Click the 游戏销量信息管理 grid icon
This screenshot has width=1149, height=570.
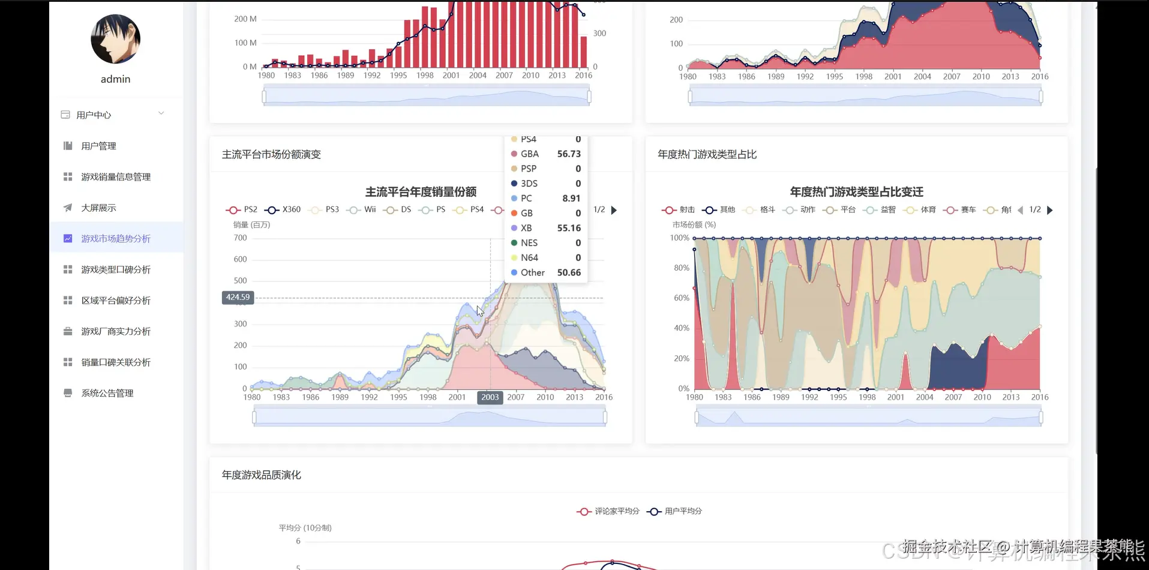68,176
